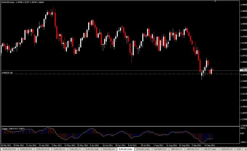Image resolution: width=247 pixels, height=151 pixels.
Task: Click the 6 Jun 2011 date on time axis
Action: click(94, 145)
